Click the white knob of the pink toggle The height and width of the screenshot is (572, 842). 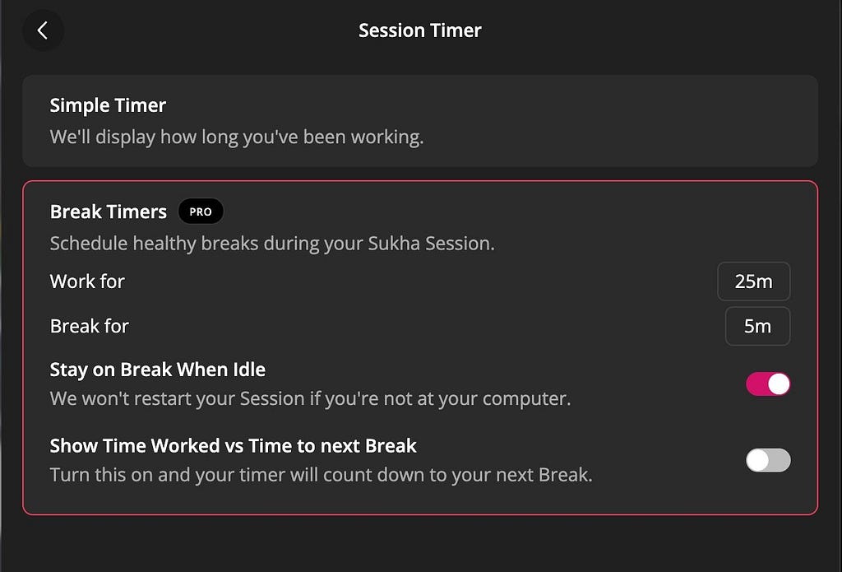779,384
